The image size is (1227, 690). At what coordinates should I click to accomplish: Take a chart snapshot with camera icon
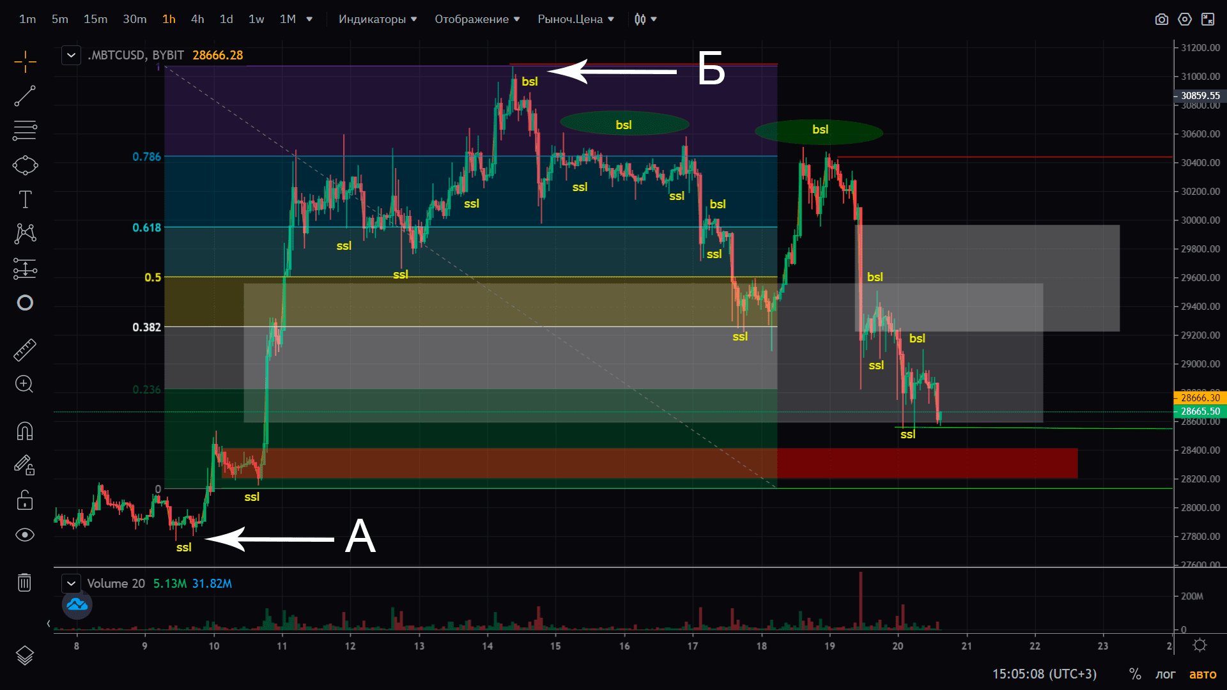coord(1162,19)
